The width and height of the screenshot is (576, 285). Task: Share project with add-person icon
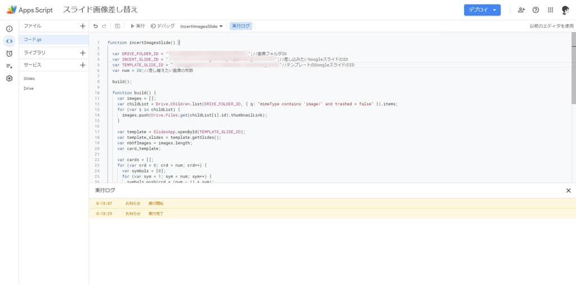point(521,10)
